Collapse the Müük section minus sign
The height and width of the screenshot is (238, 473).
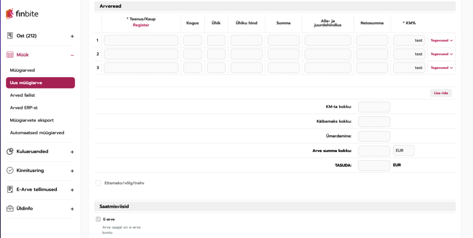pyautogui.click(x=72, y=55)
